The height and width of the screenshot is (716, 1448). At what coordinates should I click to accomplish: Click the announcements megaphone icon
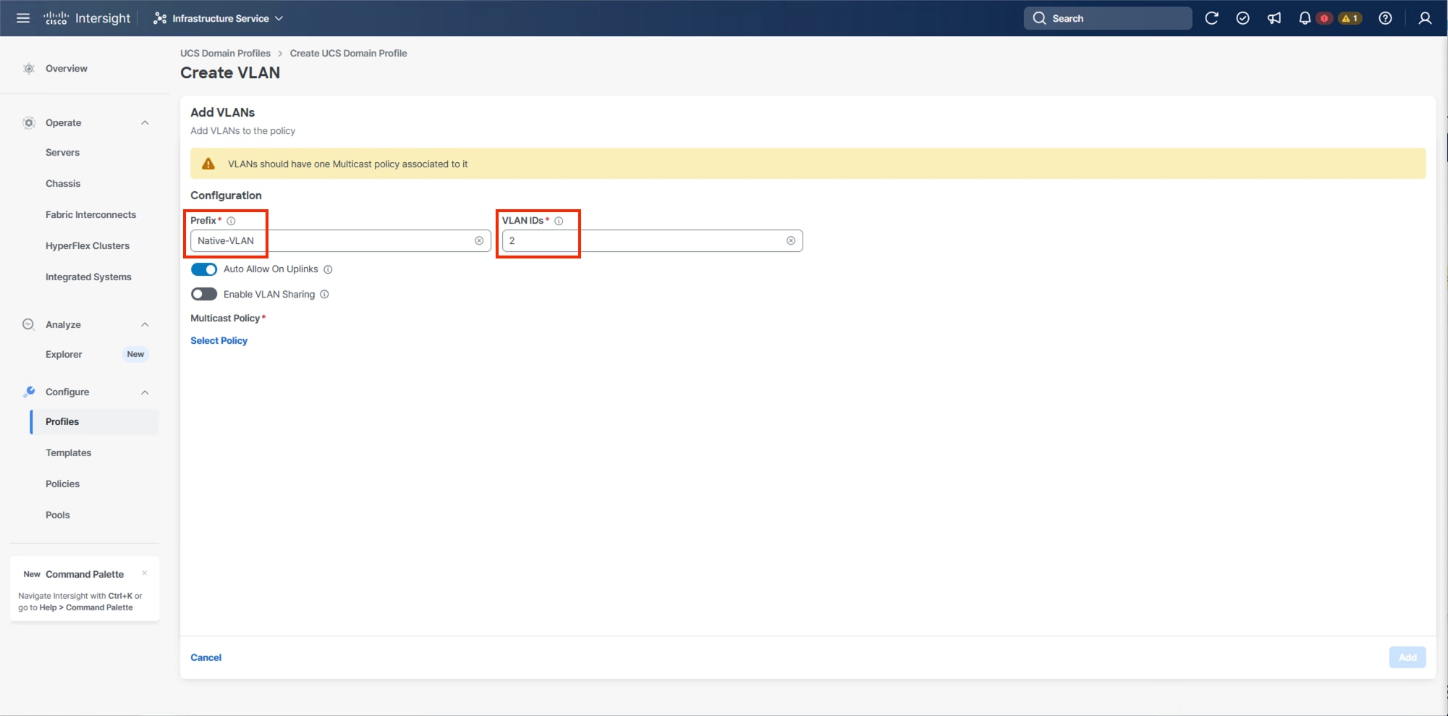[x=1274, y=18]
